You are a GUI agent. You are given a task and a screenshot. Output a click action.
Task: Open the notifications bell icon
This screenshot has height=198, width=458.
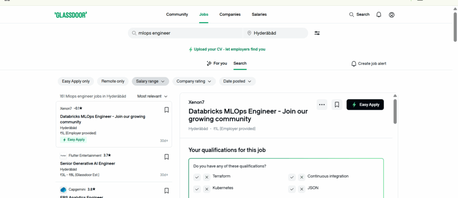coord(378,15)
